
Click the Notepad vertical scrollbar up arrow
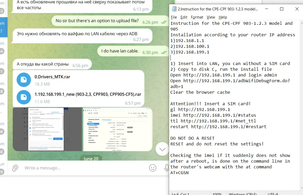[301, 23]
